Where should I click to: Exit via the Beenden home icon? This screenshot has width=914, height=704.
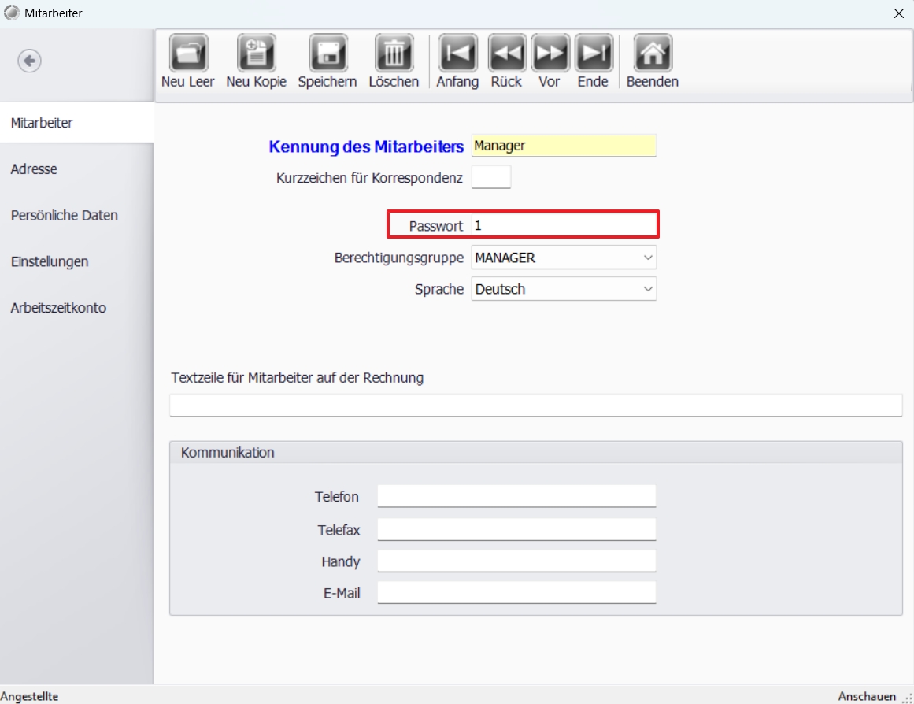coord(653,54)
